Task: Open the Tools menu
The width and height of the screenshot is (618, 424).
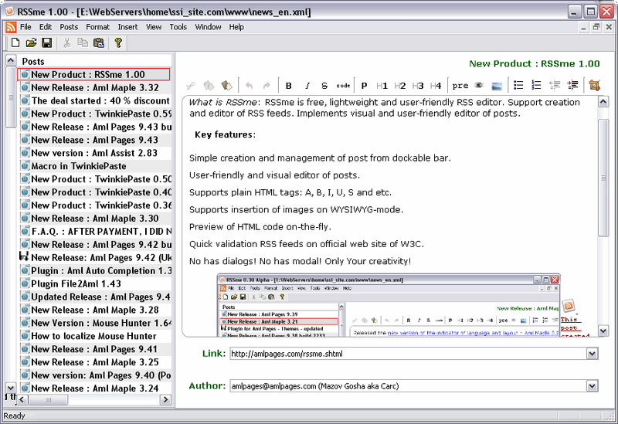Action: 178,27
